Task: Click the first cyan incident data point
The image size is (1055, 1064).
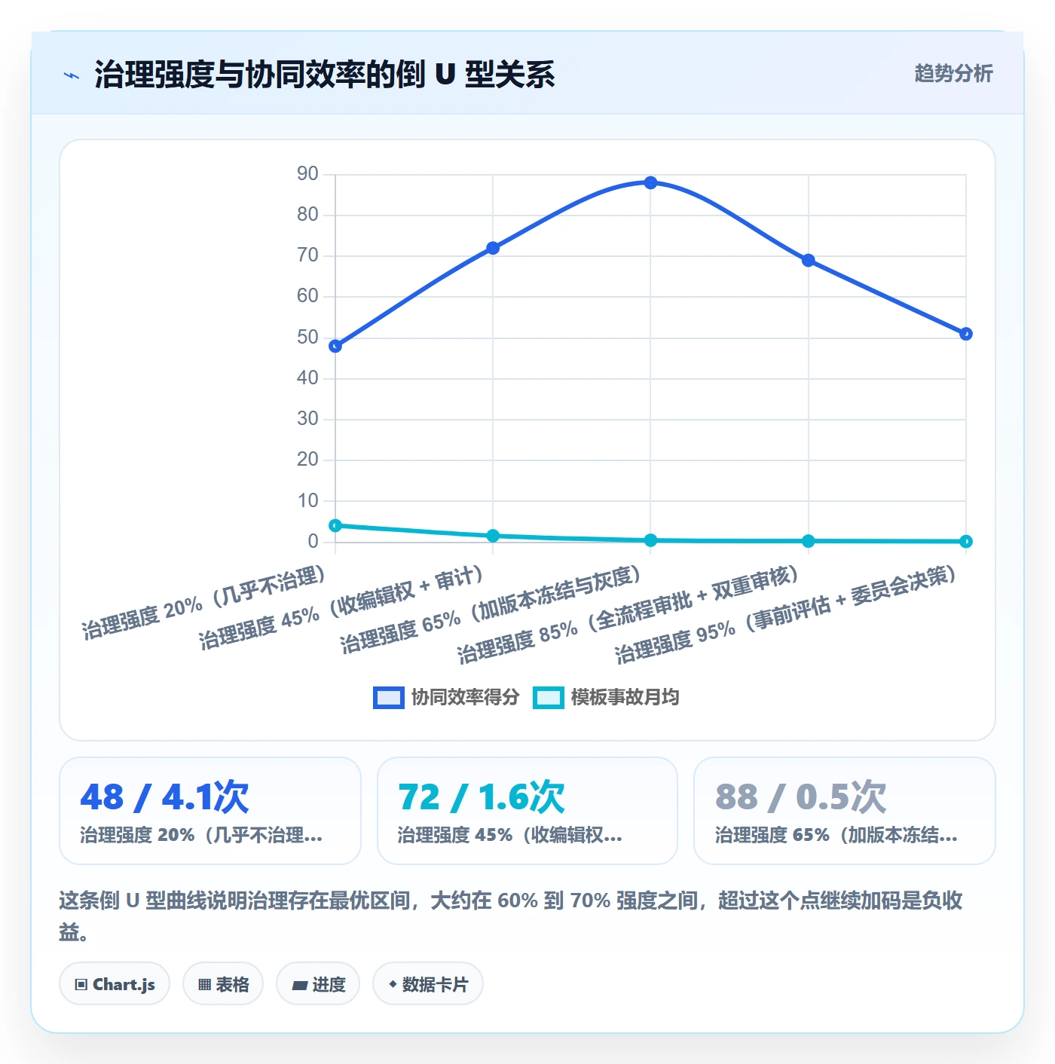Action: click(335, 525)
